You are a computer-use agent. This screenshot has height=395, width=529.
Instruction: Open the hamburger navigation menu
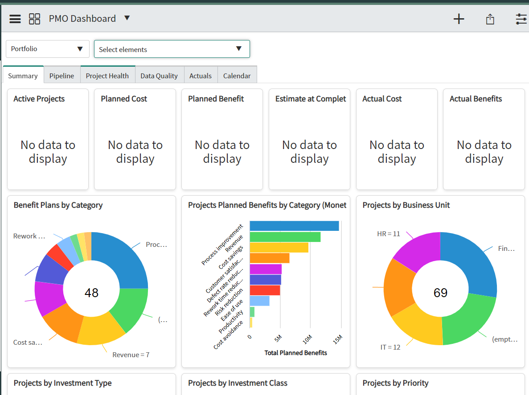[x=15, y=19]
